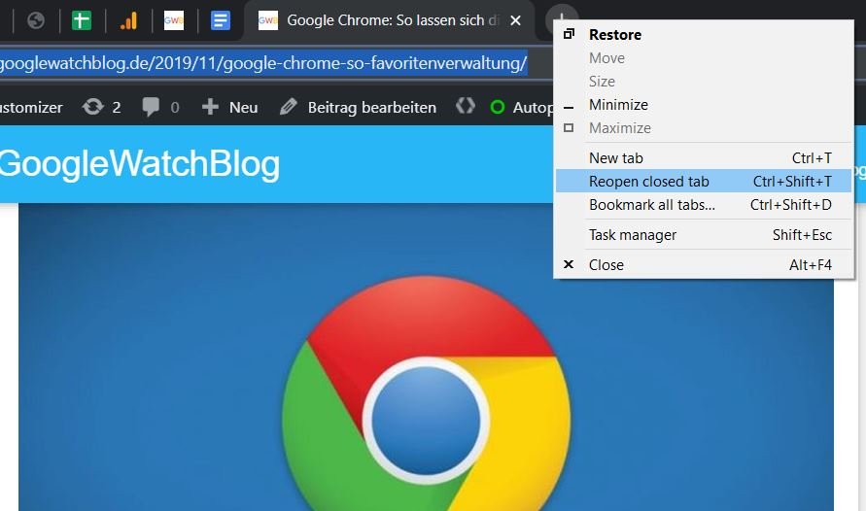Screen dimensions: 866x511
Task: Click the updates refresh icon showing 2
Action: pos(92,107)
